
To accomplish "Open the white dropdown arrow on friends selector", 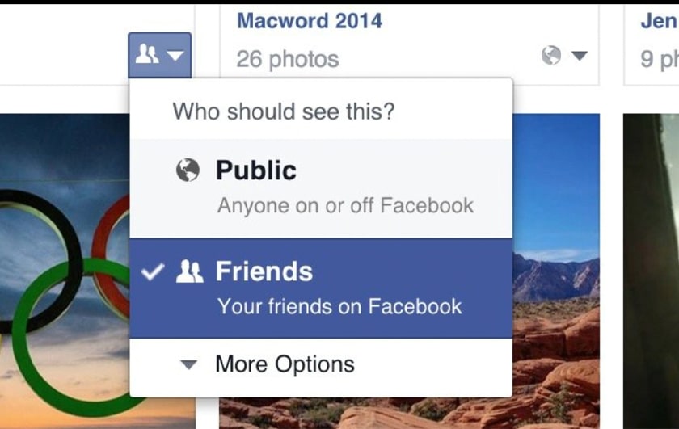I will tap(175, 56).
